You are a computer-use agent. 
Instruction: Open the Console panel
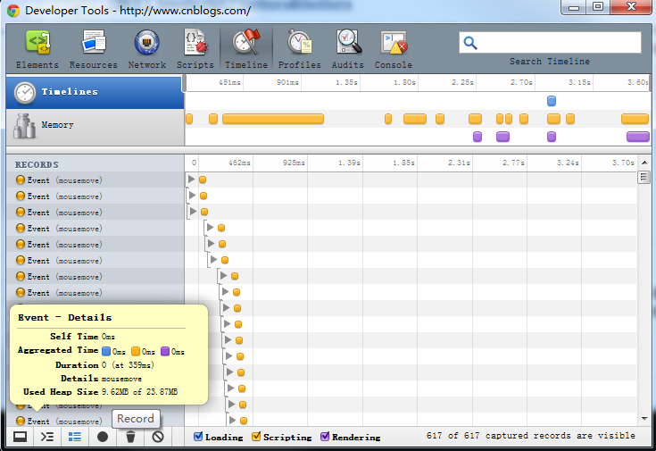(394, 48)
